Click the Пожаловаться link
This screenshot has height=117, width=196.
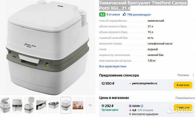pyautogui.click(x=185, y=98)
